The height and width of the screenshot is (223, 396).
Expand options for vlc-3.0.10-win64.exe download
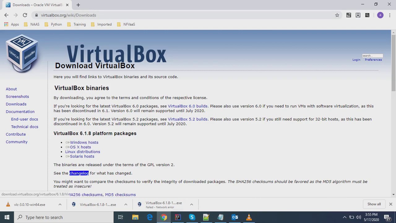(60, 204)
